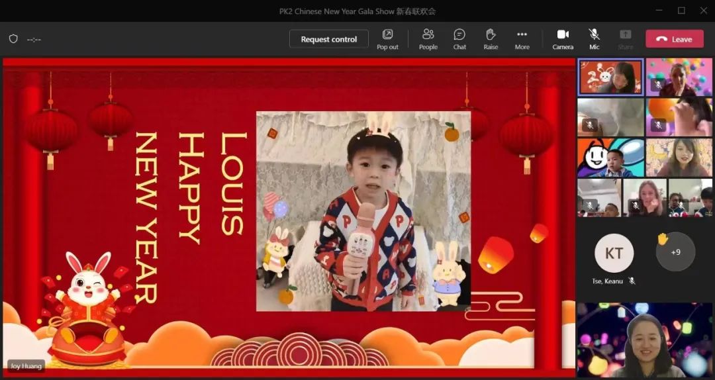Select the cartoon-background child participant thumbnail

point(610,158)
